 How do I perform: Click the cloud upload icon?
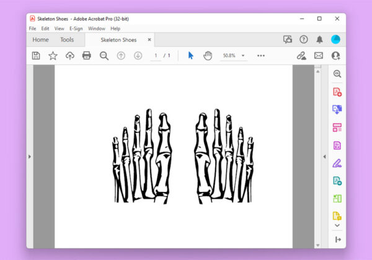point(69,56)
